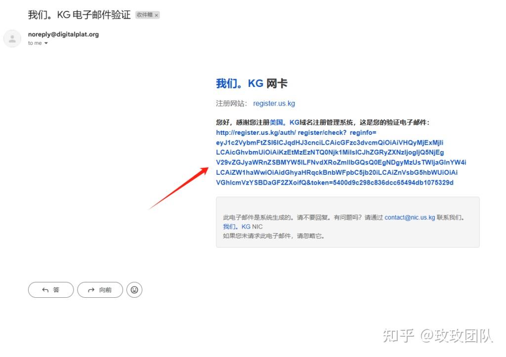Image resolution: width=506 pixels, height=357 pixels.
Task: Expand the 'to me' recipient details arrow
Action: pos(46,43)
